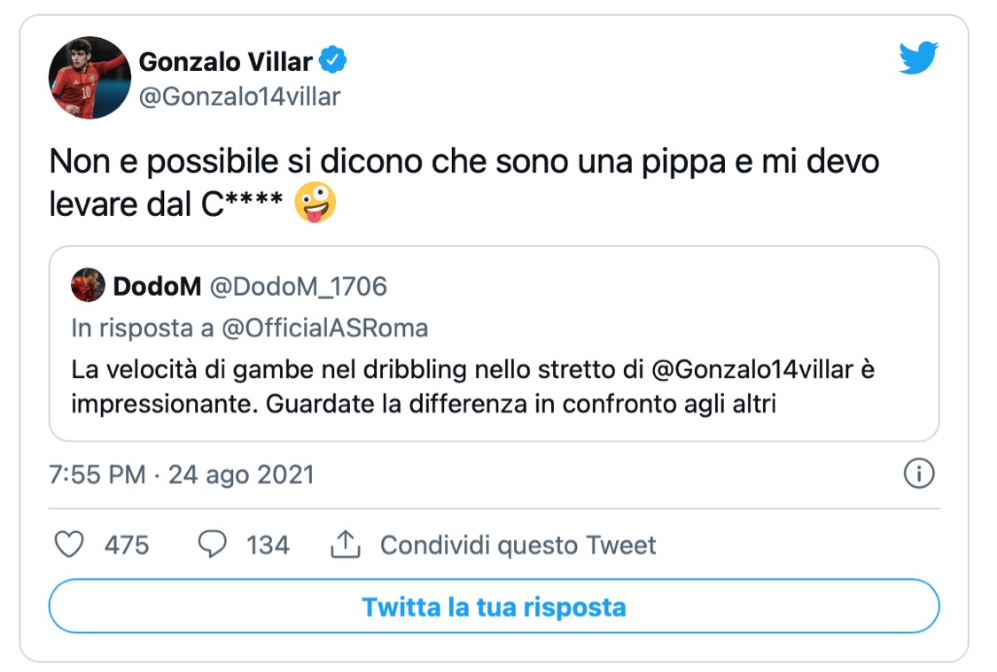Open the tweet info circle icon
This screenshot has width=997, height=672.
click(919, 474)
